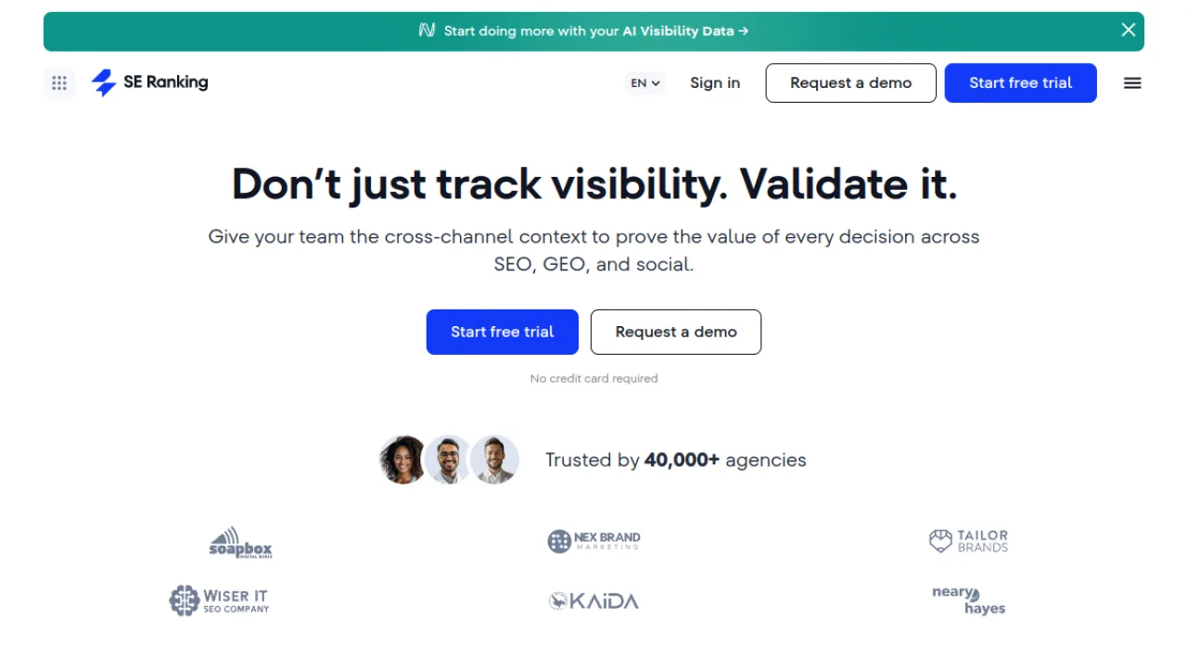Click Request a demo in header

[x=850, y=82]
